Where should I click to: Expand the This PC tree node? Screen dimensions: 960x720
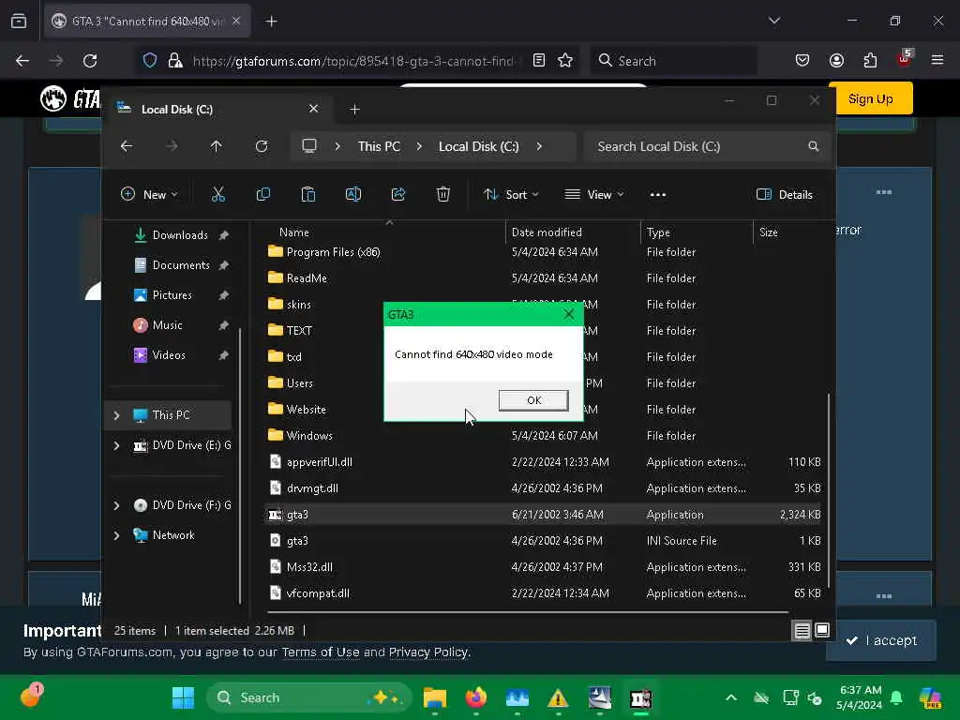116,415
